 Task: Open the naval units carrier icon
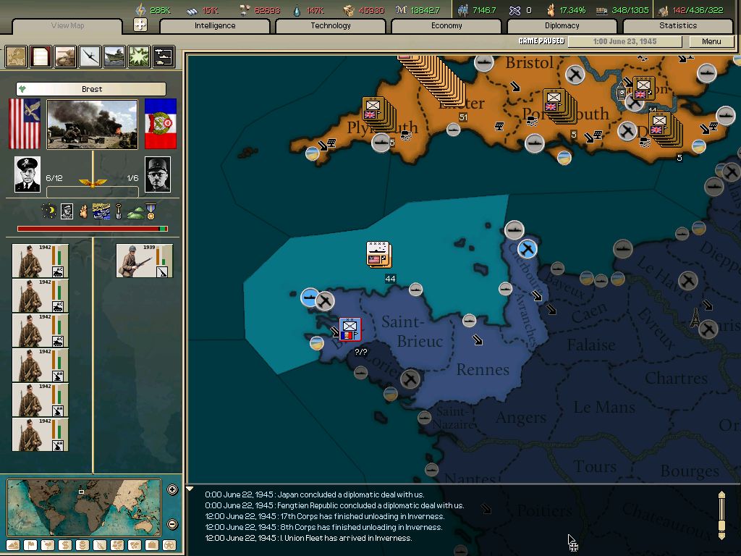point(113,56)
